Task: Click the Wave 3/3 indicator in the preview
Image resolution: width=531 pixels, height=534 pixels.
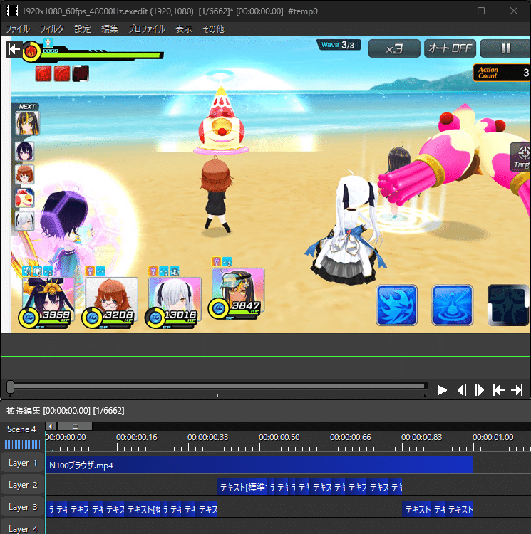Action: (x=338, y=45)
